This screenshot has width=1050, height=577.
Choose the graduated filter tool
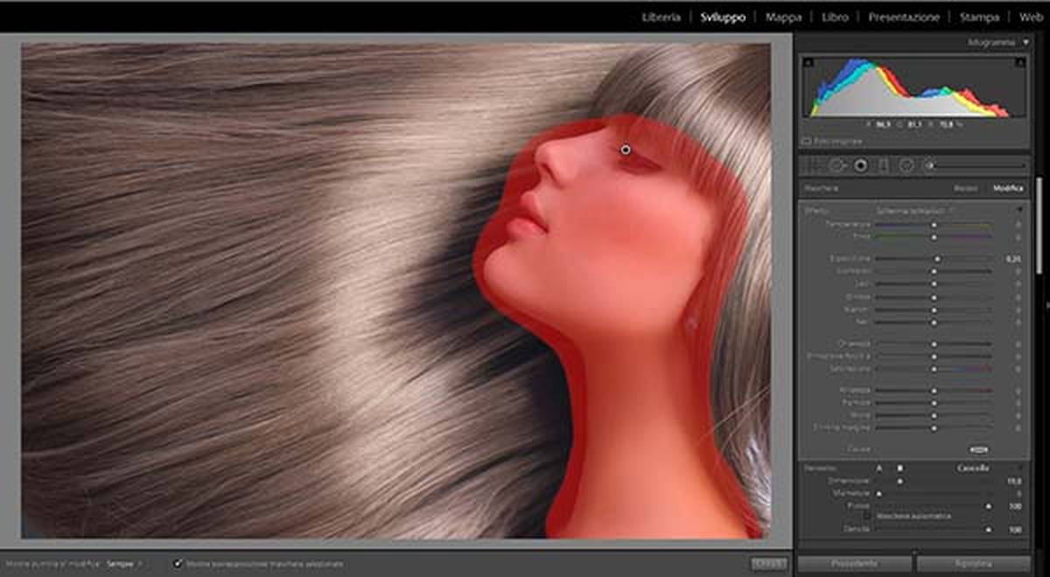click(883, 164)
